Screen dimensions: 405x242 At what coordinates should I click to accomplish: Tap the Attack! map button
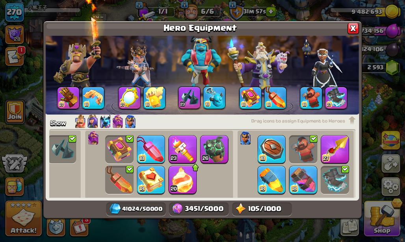(24, 218)
